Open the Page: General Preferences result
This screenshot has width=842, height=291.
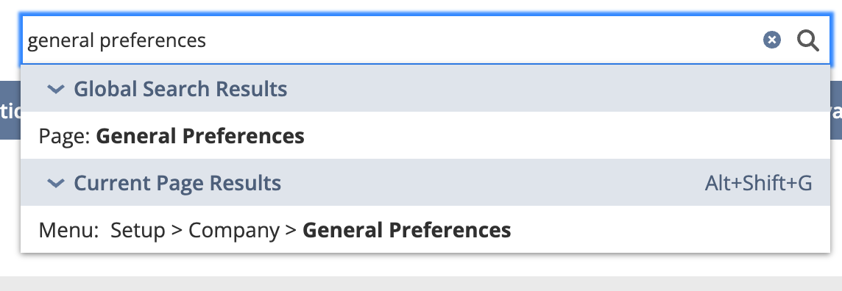tap(425, 136)
